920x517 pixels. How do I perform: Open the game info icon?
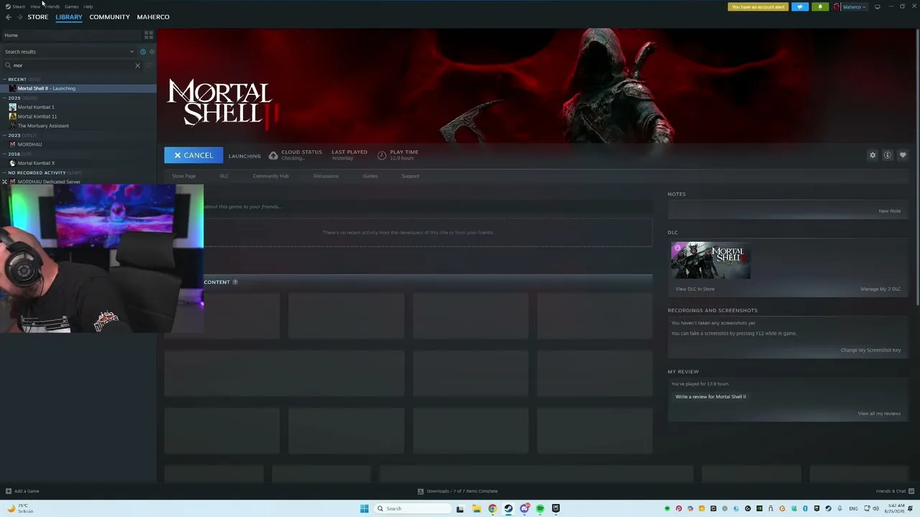pyautogui.click(x=888, y=155)
